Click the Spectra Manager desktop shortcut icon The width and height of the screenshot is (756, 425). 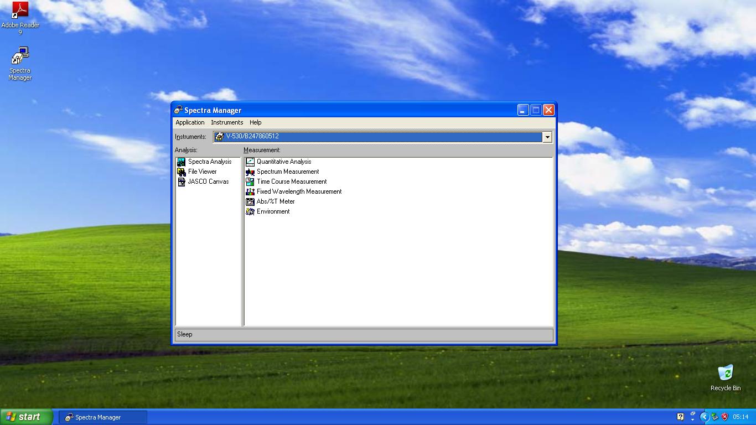coord(20,56)
